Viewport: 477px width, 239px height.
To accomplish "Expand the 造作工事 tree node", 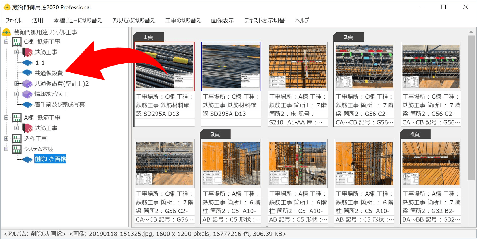I will (6, 138).
